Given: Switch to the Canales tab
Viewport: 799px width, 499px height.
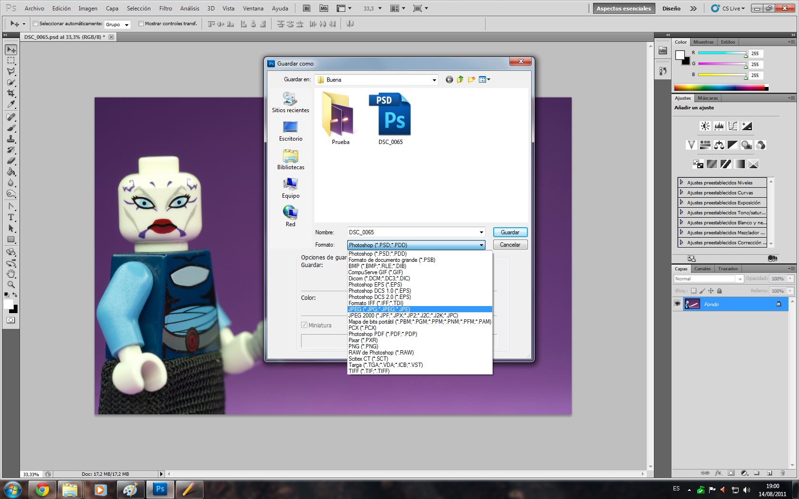Looking at the screenshot, I should 702,269.
